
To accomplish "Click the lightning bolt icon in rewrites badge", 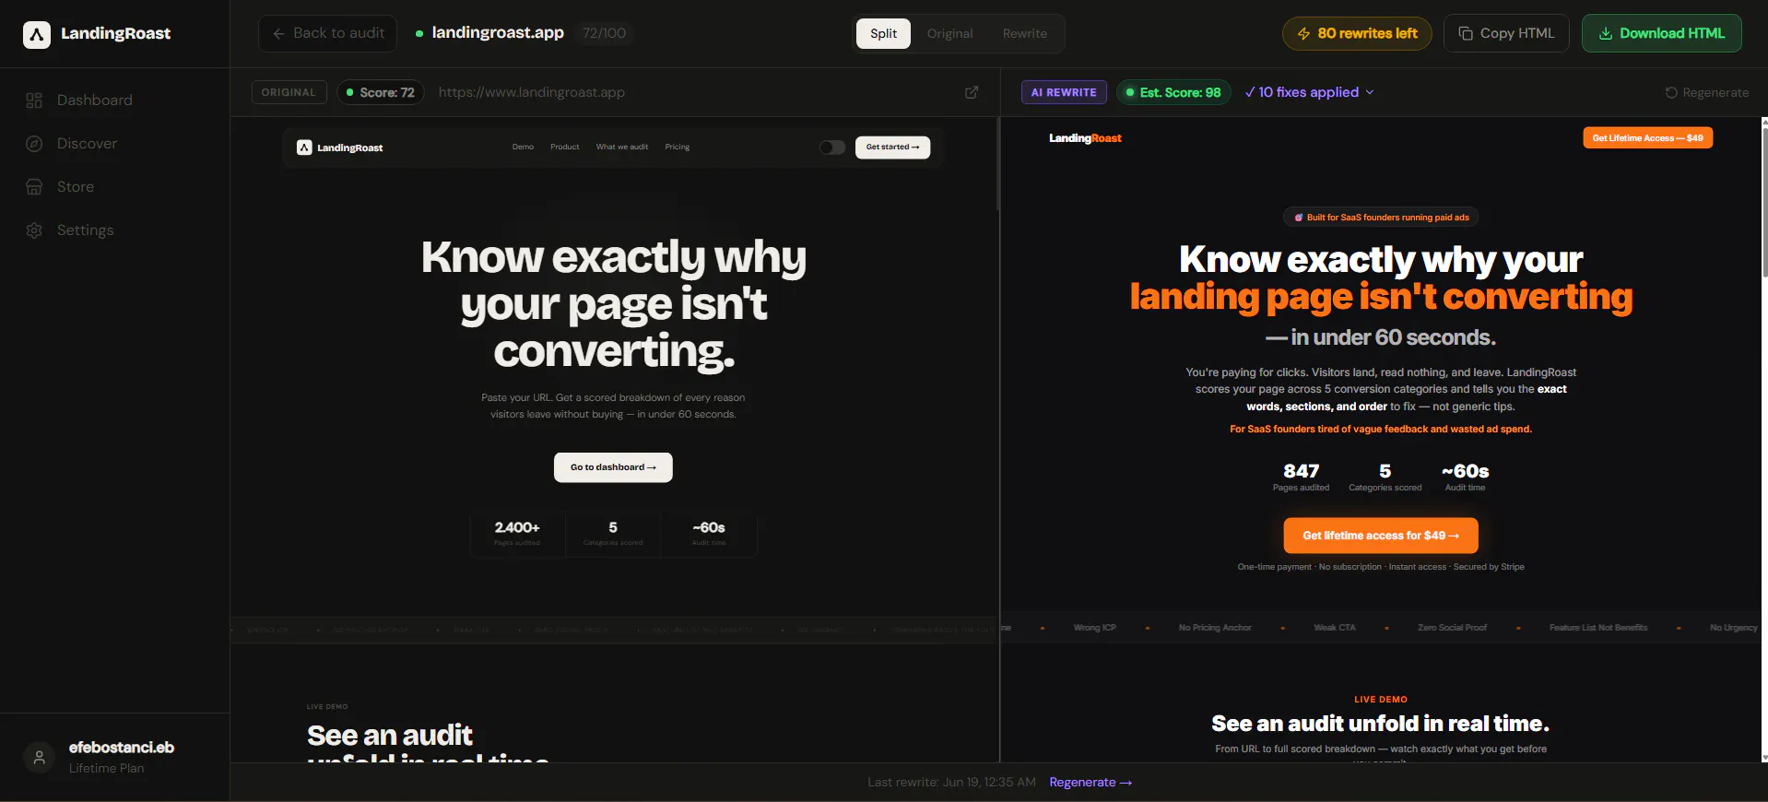I will pos(1303,33).
